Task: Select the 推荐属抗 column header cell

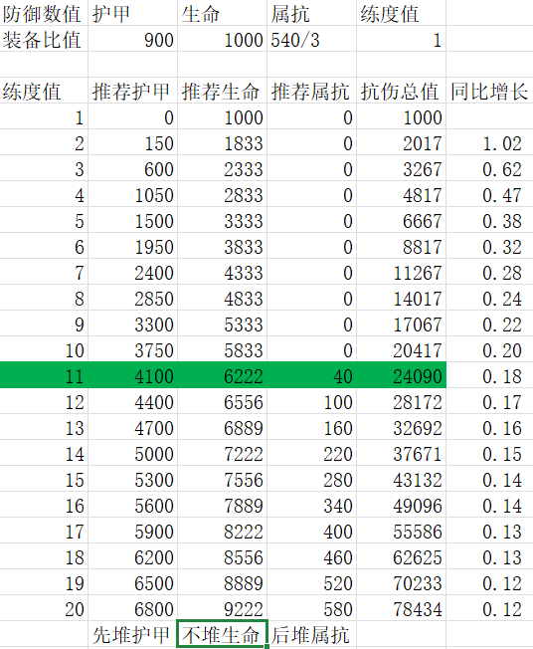Action: [x=312, y=91]
